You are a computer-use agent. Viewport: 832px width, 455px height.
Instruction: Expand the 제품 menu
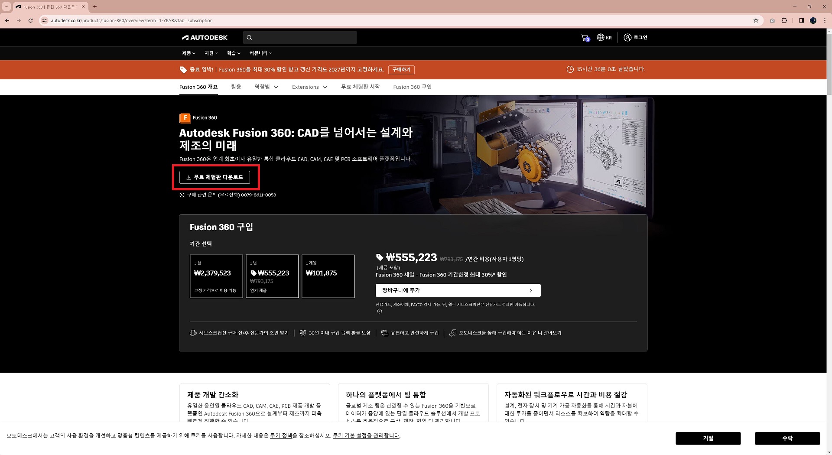pyautogui.click(x=188, y=53)
